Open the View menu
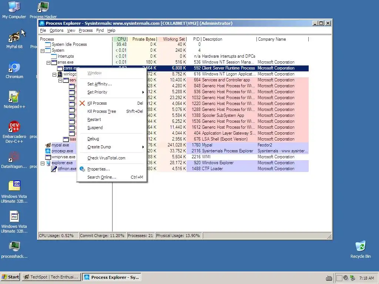Image resolution: width=379 pixels, height=284 pixels. pyautogui.click(x=71, y=30)
